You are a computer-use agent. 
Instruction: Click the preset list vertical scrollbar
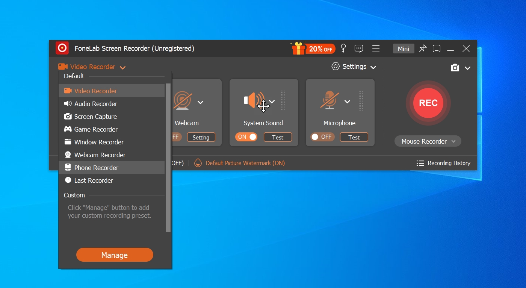tap(168, 157)
